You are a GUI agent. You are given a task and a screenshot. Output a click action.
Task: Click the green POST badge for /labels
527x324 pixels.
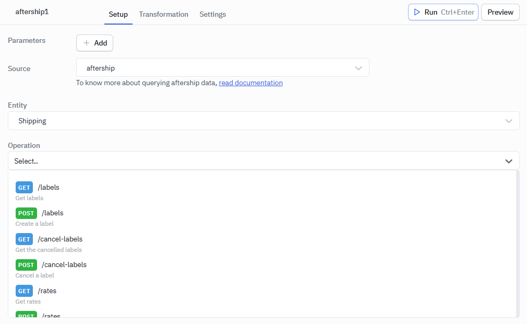pos(26,213)
